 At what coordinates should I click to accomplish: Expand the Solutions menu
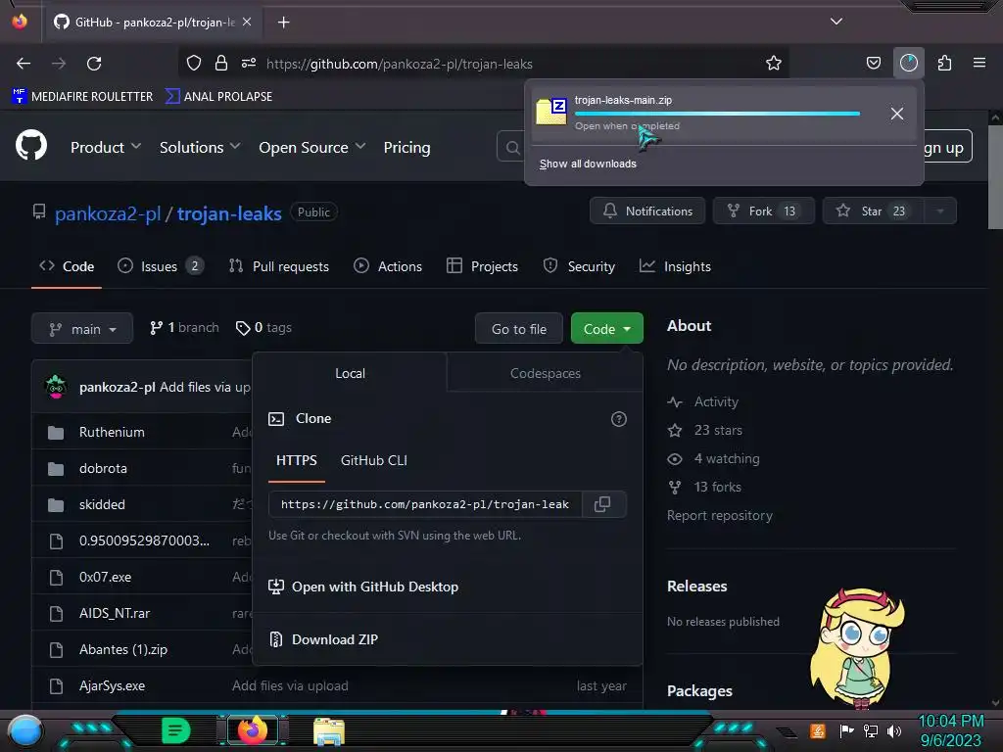click(x=200, y=147)
